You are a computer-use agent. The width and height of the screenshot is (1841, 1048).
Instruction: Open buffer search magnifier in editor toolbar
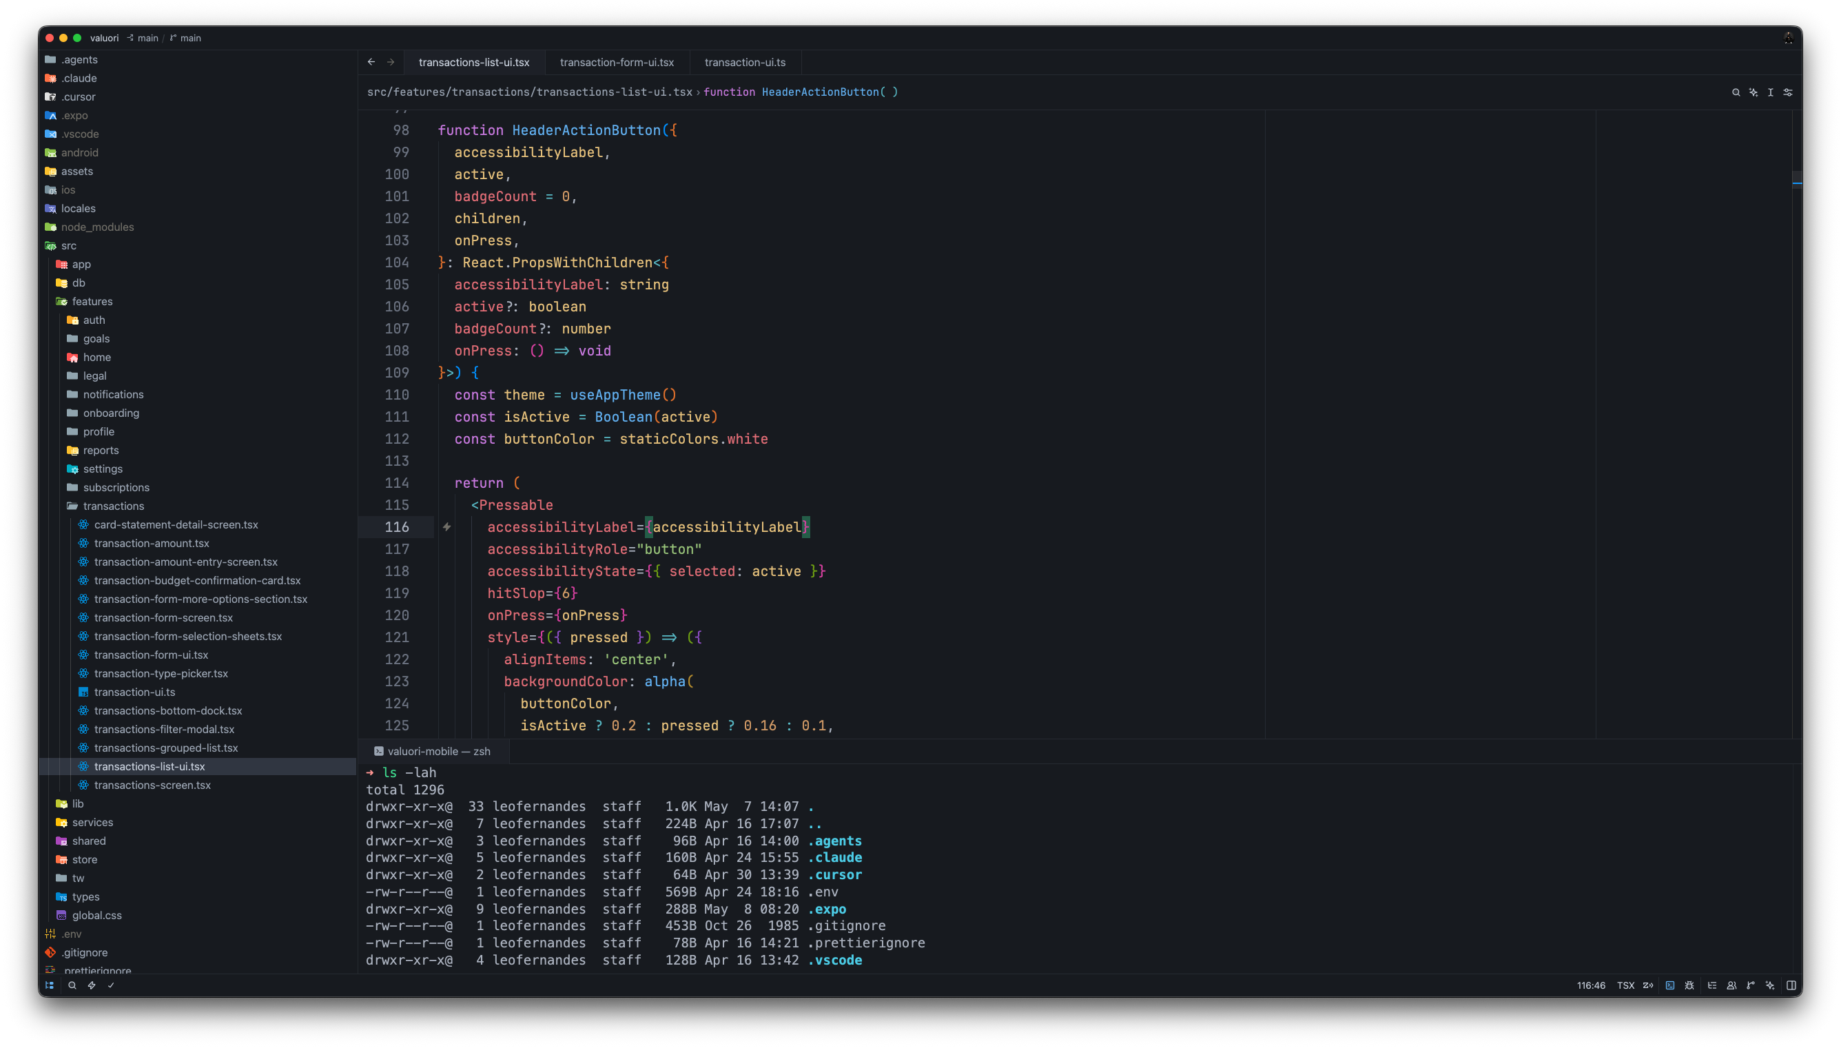[1736, 92]
